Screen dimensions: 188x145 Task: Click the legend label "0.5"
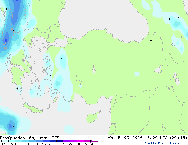pos(10,144)
